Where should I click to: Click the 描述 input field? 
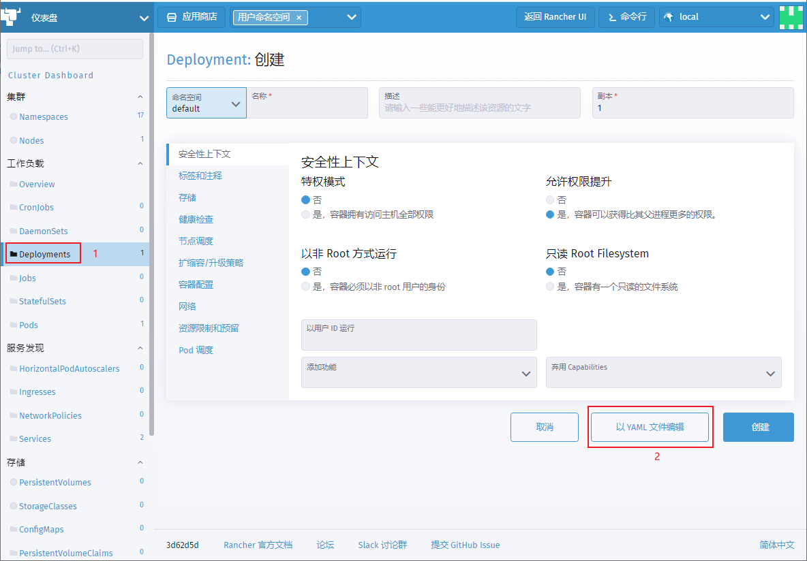click(x=480, y=103)
